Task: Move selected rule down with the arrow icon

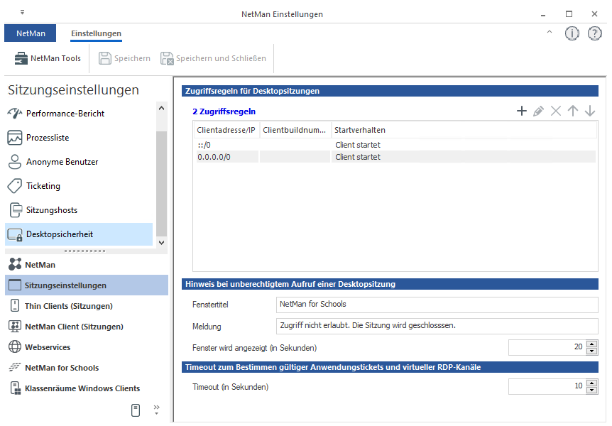Action: (590, 111)
